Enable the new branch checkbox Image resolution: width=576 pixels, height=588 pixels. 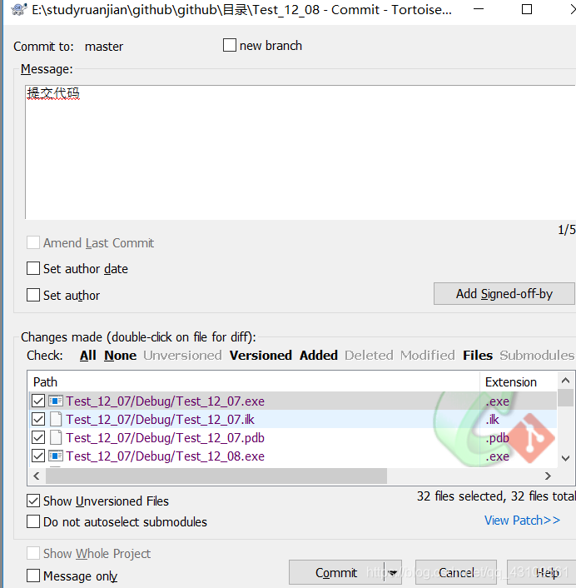(230, 45)
